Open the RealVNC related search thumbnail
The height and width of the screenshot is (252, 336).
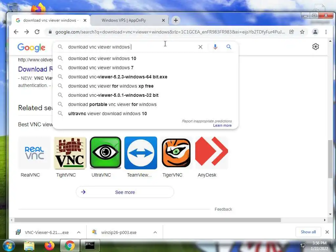(34, 153)
